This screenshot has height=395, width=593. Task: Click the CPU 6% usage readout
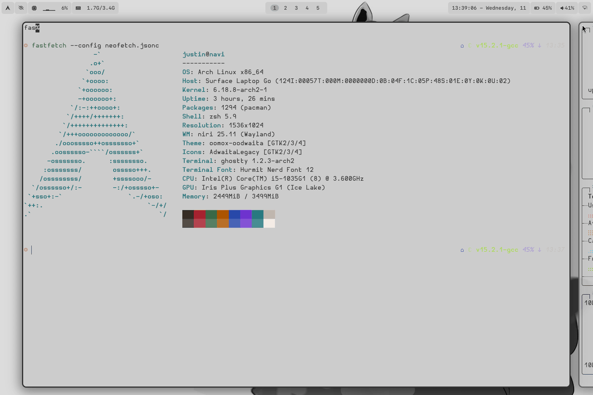[x=65, y=8]
